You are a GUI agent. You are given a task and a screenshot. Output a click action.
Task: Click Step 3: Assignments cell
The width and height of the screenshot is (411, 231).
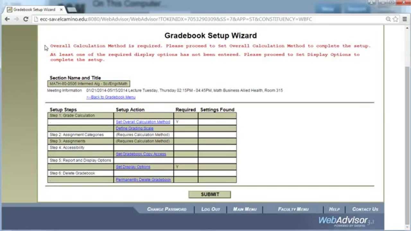point(81,141)
